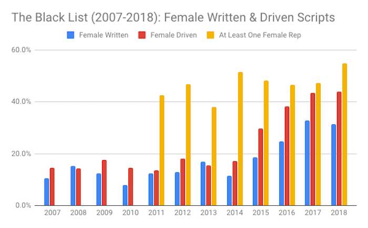Select the yellow 2015 Female Rep bar
Viewport: 368px width, 228px height.
pyautogui.click(x=266, y=143)
